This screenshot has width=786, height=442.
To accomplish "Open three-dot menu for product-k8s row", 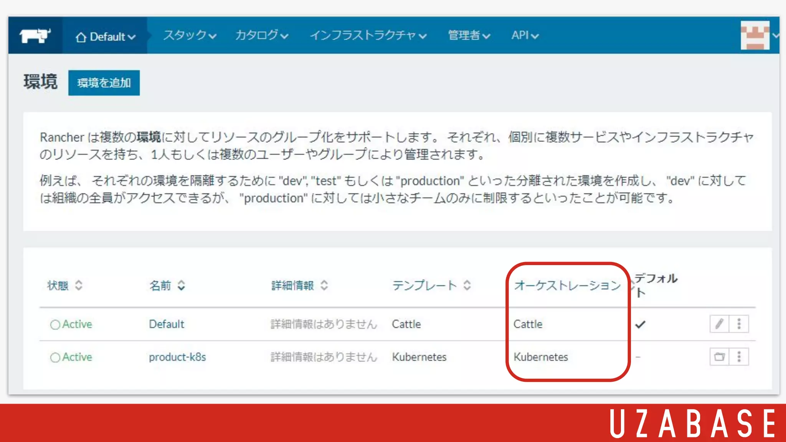I will (x=739, y=357).
